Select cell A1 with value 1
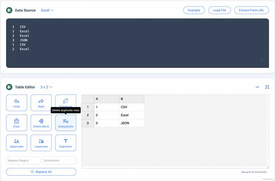 [107, 107]
